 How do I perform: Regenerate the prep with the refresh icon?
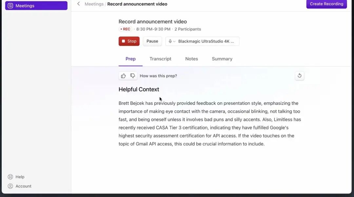299,76
